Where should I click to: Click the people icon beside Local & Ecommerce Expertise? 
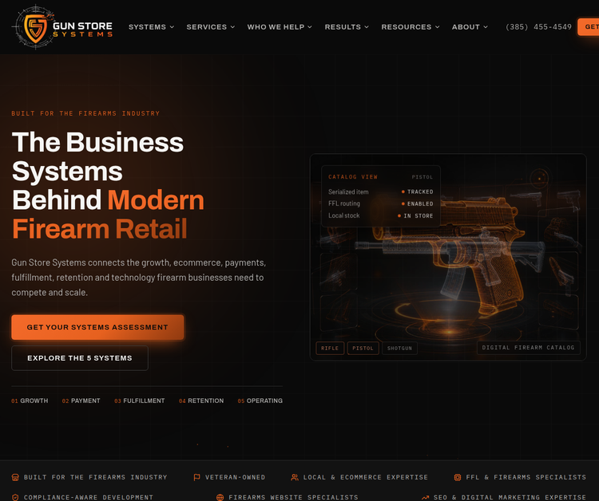pos(295,477)
